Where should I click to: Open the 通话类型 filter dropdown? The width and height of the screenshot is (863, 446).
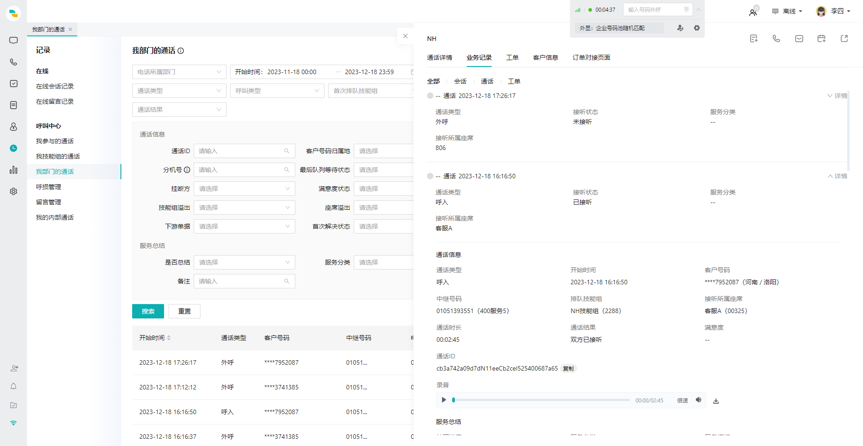[179, 91]
